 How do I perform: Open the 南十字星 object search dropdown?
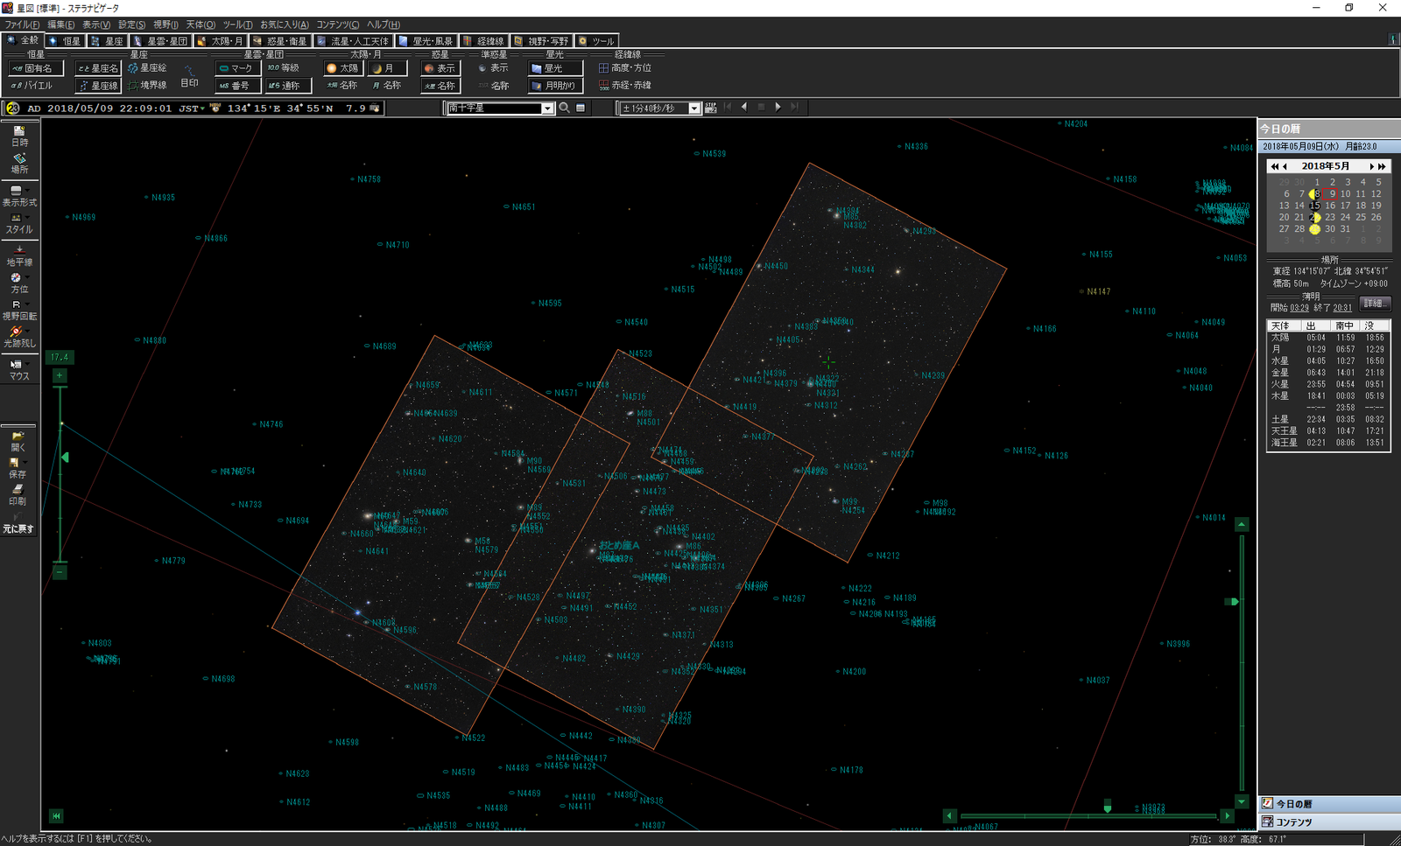[x=547, y=108]
